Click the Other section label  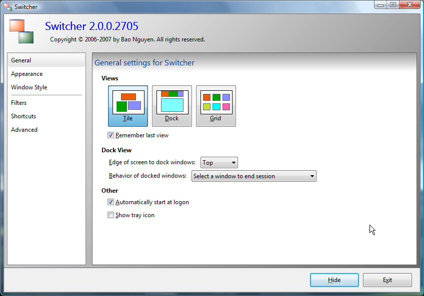(x=110, y=191)
